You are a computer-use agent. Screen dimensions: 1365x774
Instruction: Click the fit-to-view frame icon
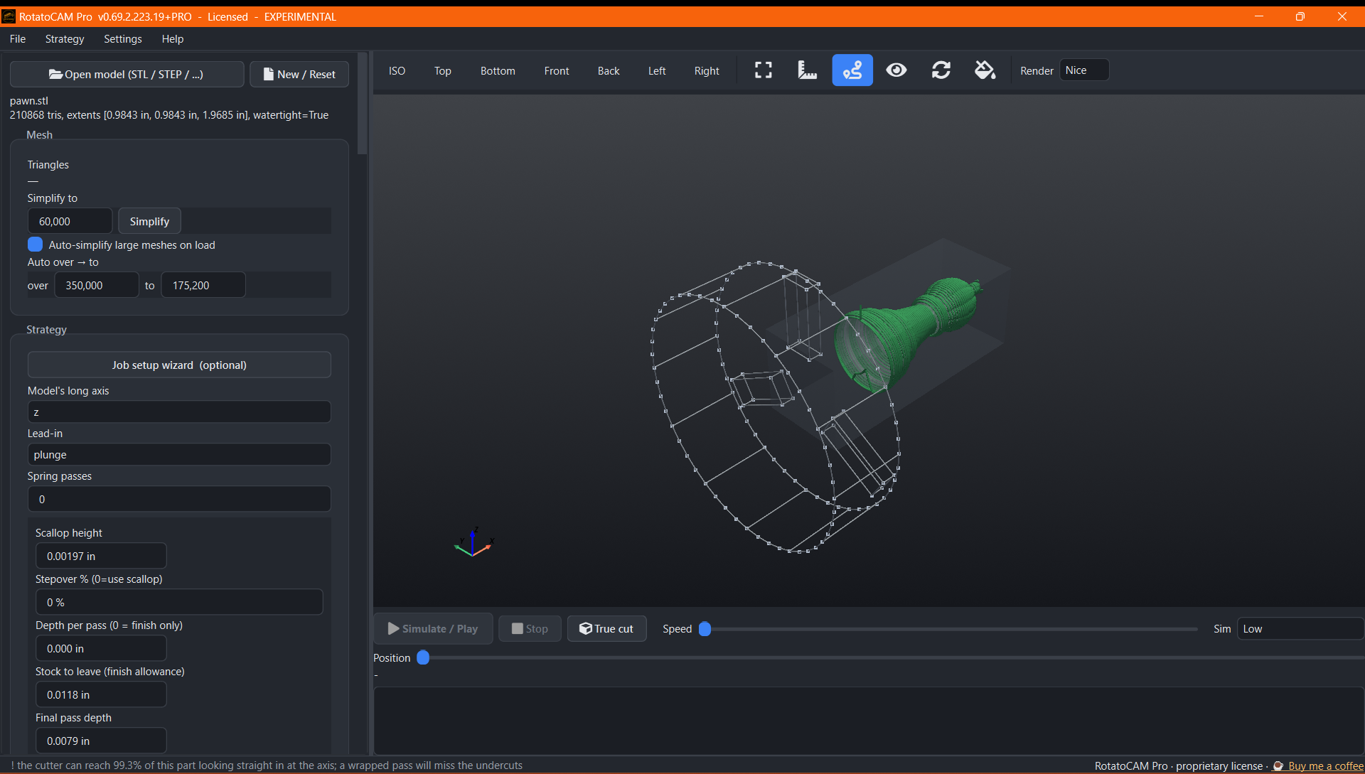[x=764, y=70]
